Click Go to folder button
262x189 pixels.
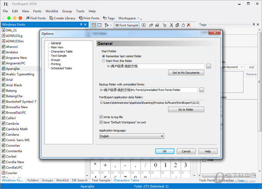click(186, 110)
